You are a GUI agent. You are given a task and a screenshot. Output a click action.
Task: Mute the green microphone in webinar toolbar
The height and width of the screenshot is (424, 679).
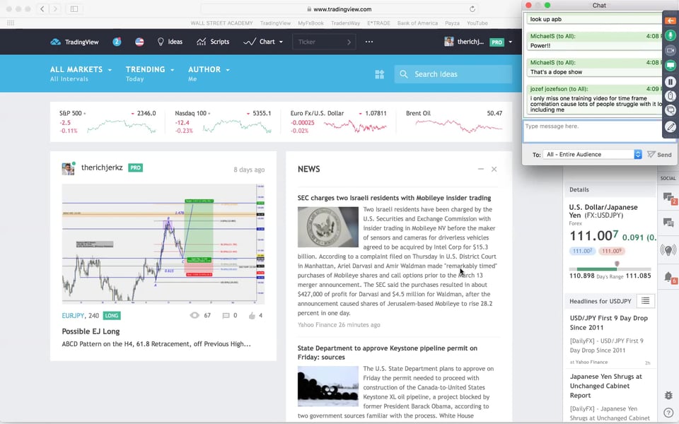[671, 35]
